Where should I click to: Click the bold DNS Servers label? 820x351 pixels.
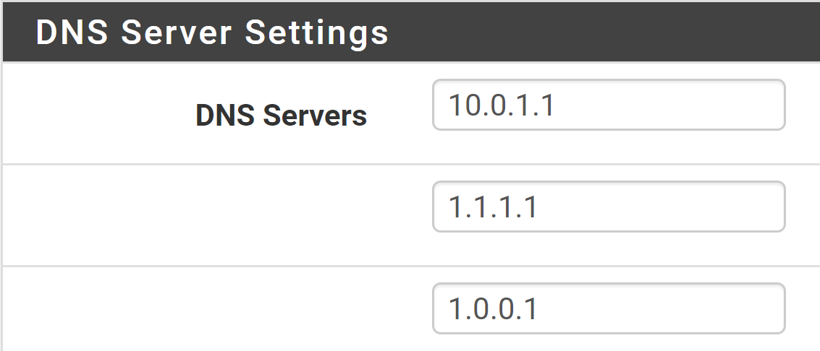(282, 116)
